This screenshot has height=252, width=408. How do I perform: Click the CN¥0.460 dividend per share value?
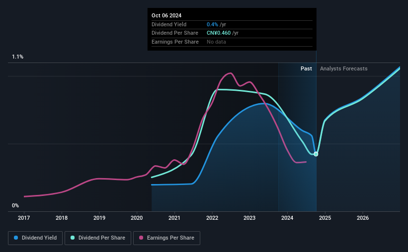[x=219, y=33]
